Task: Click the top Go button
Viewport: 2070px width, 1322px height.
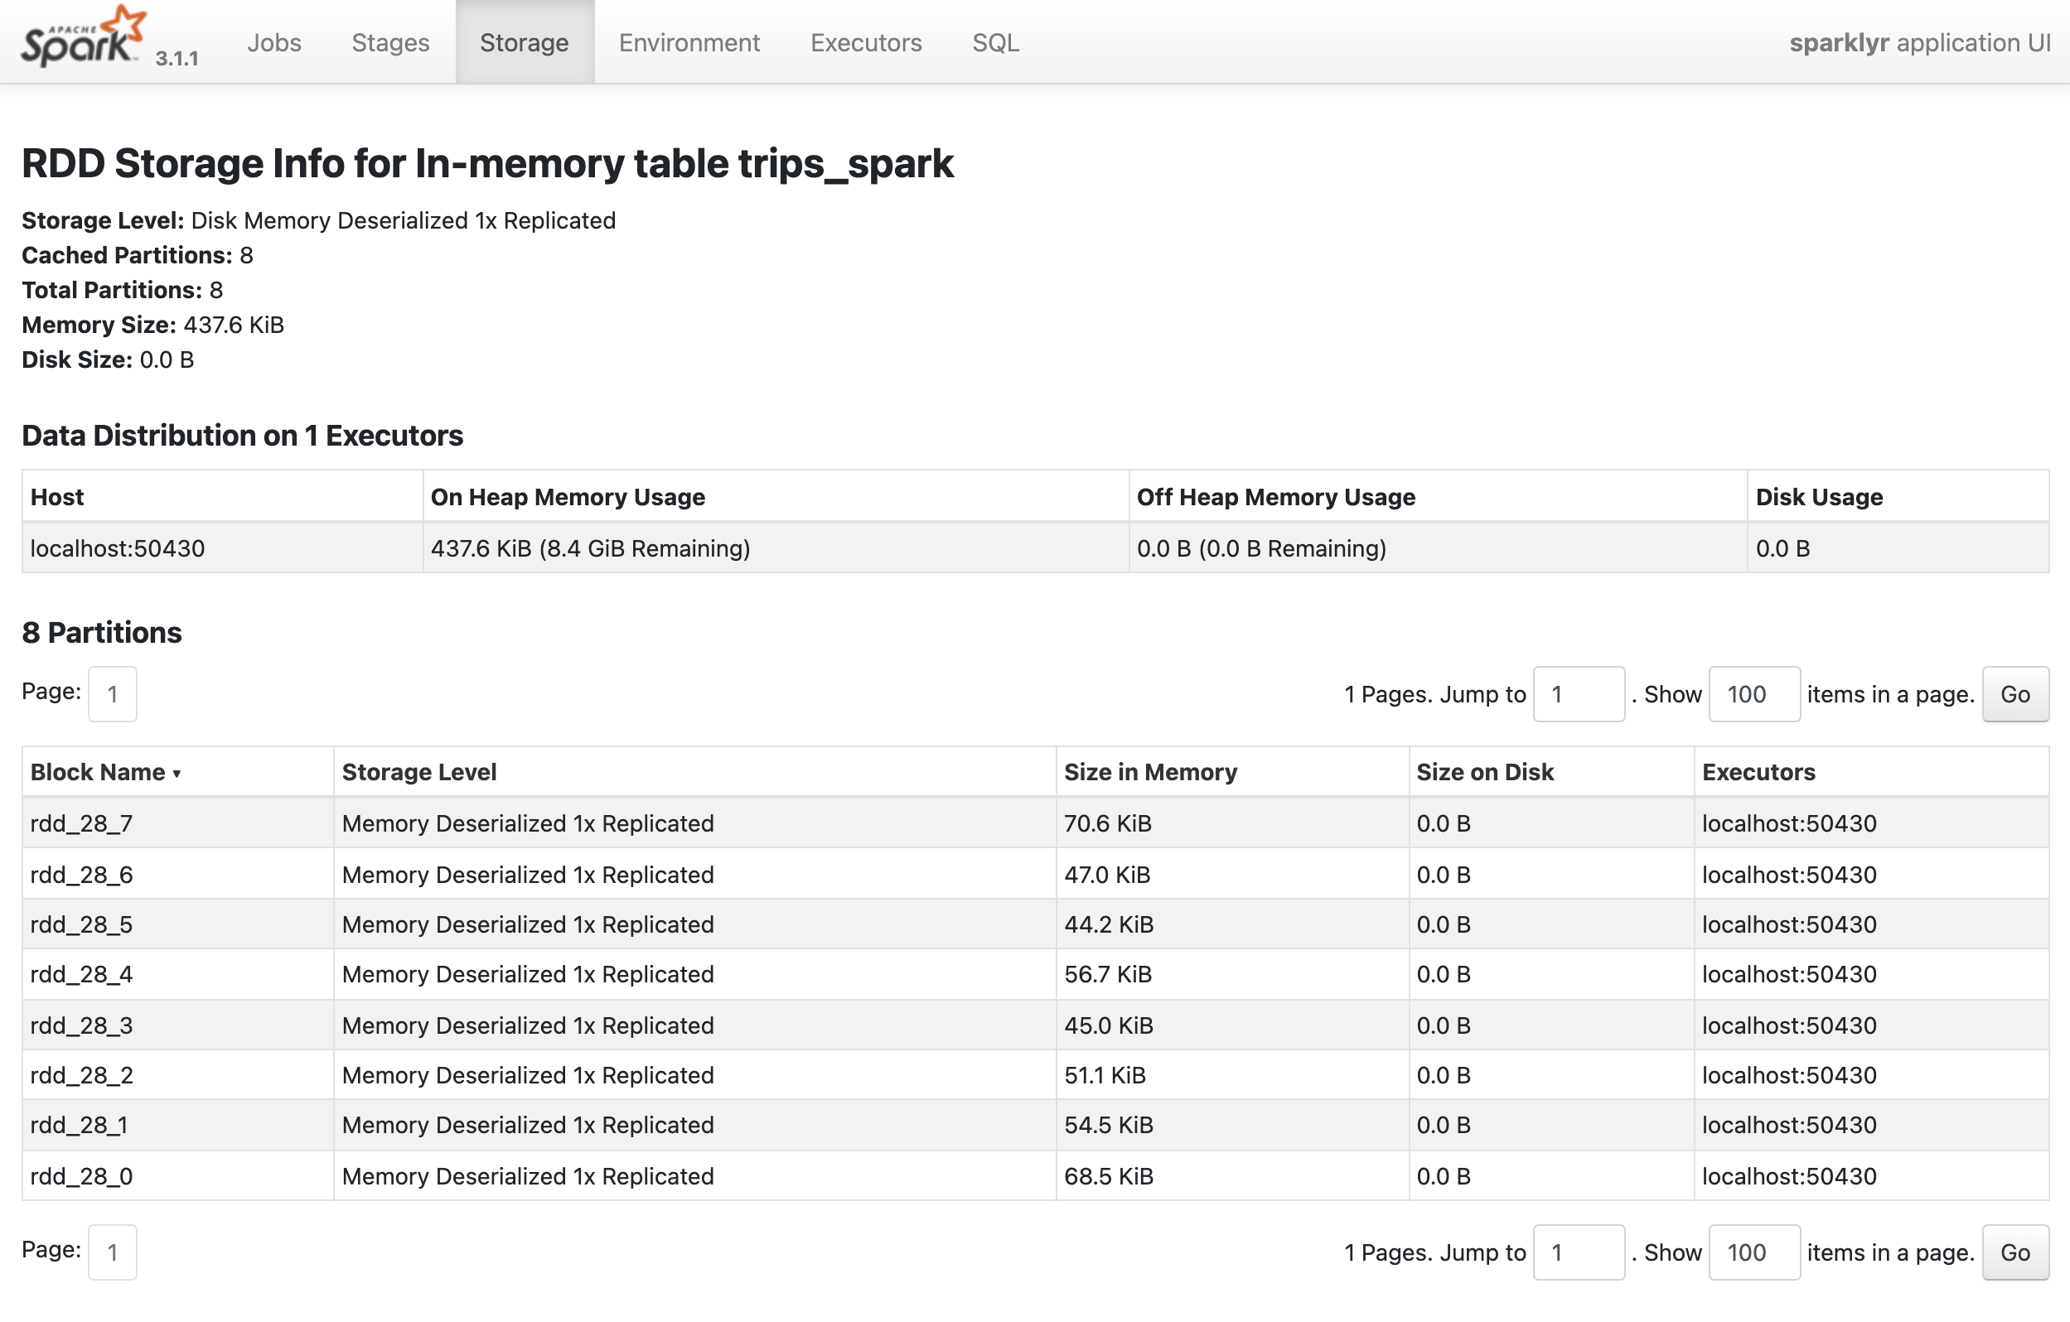Action: [x=2014, y=694]
